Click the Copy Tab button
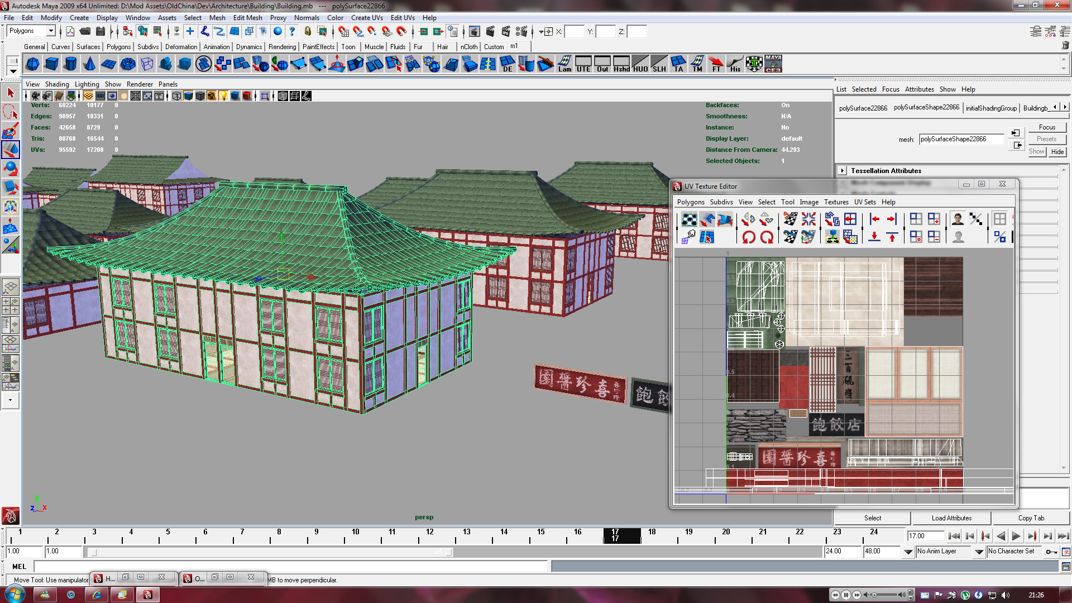This screenshot has height=603, width=1072. click(x=1031, y=518)
